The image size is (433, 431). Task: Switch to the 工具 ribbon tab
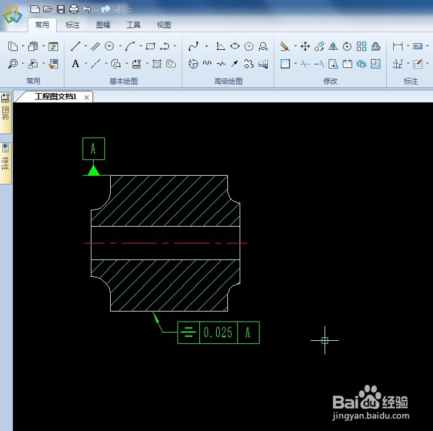click(x=134, y=25)
